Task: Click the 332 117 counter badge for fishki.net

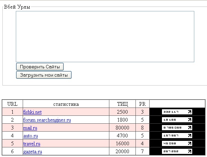Action: [177, 112]
